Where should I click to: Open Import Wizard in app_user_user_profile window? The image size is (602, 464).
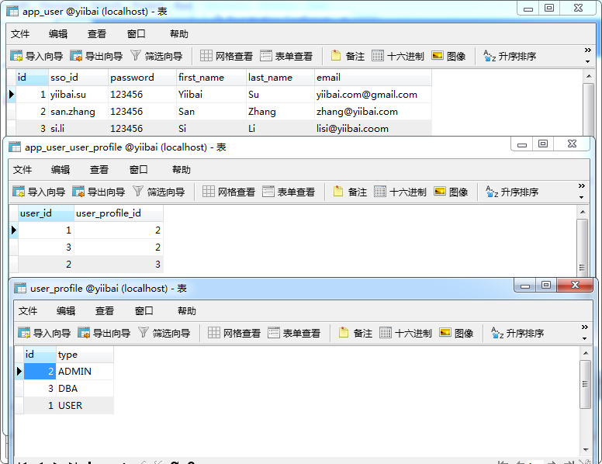(x=39, y=192)
